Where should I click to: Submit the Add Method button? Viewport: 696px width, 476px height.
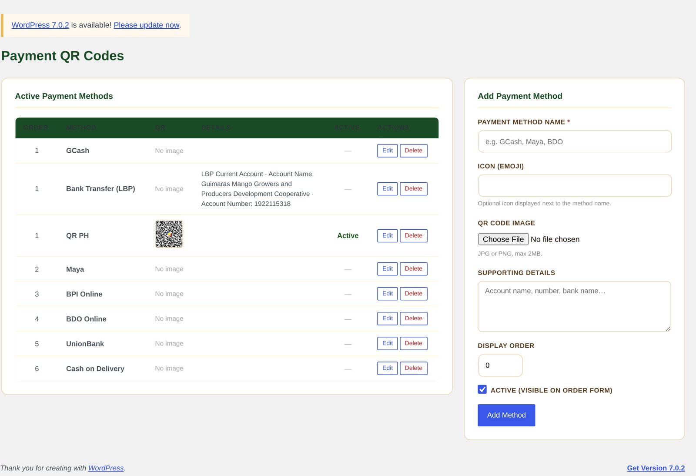coord(506,415)
